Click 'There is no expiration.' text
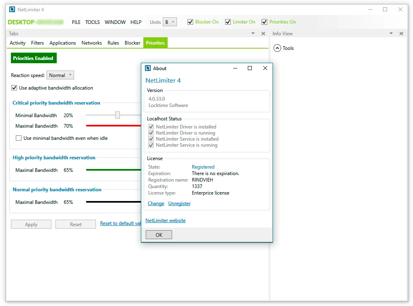This screenshot has height=306, width=413. [215, 173]
